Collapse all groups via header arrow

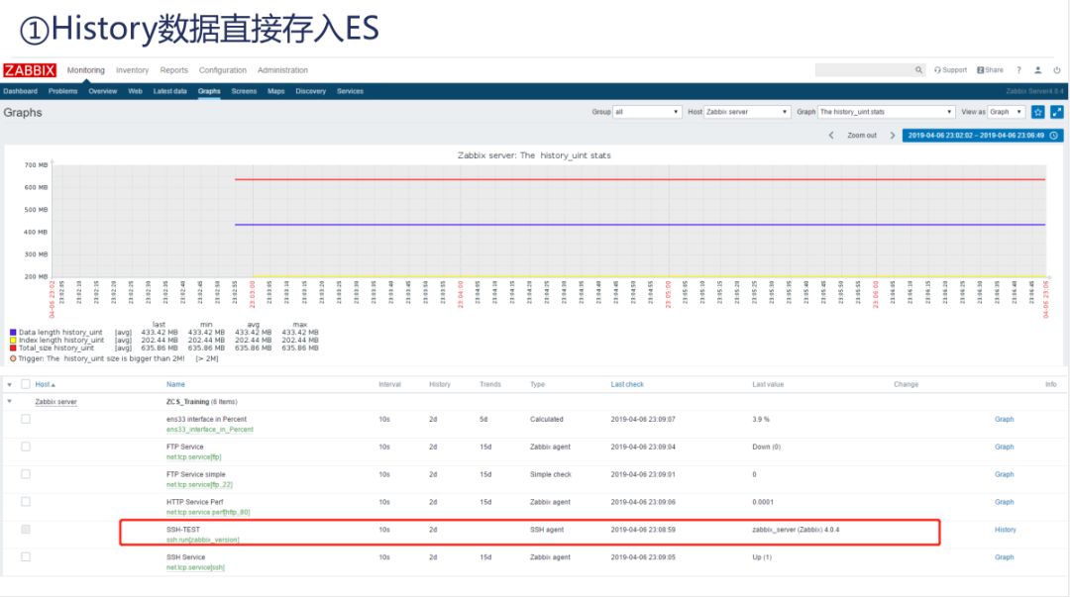click(x=10, y=384)
